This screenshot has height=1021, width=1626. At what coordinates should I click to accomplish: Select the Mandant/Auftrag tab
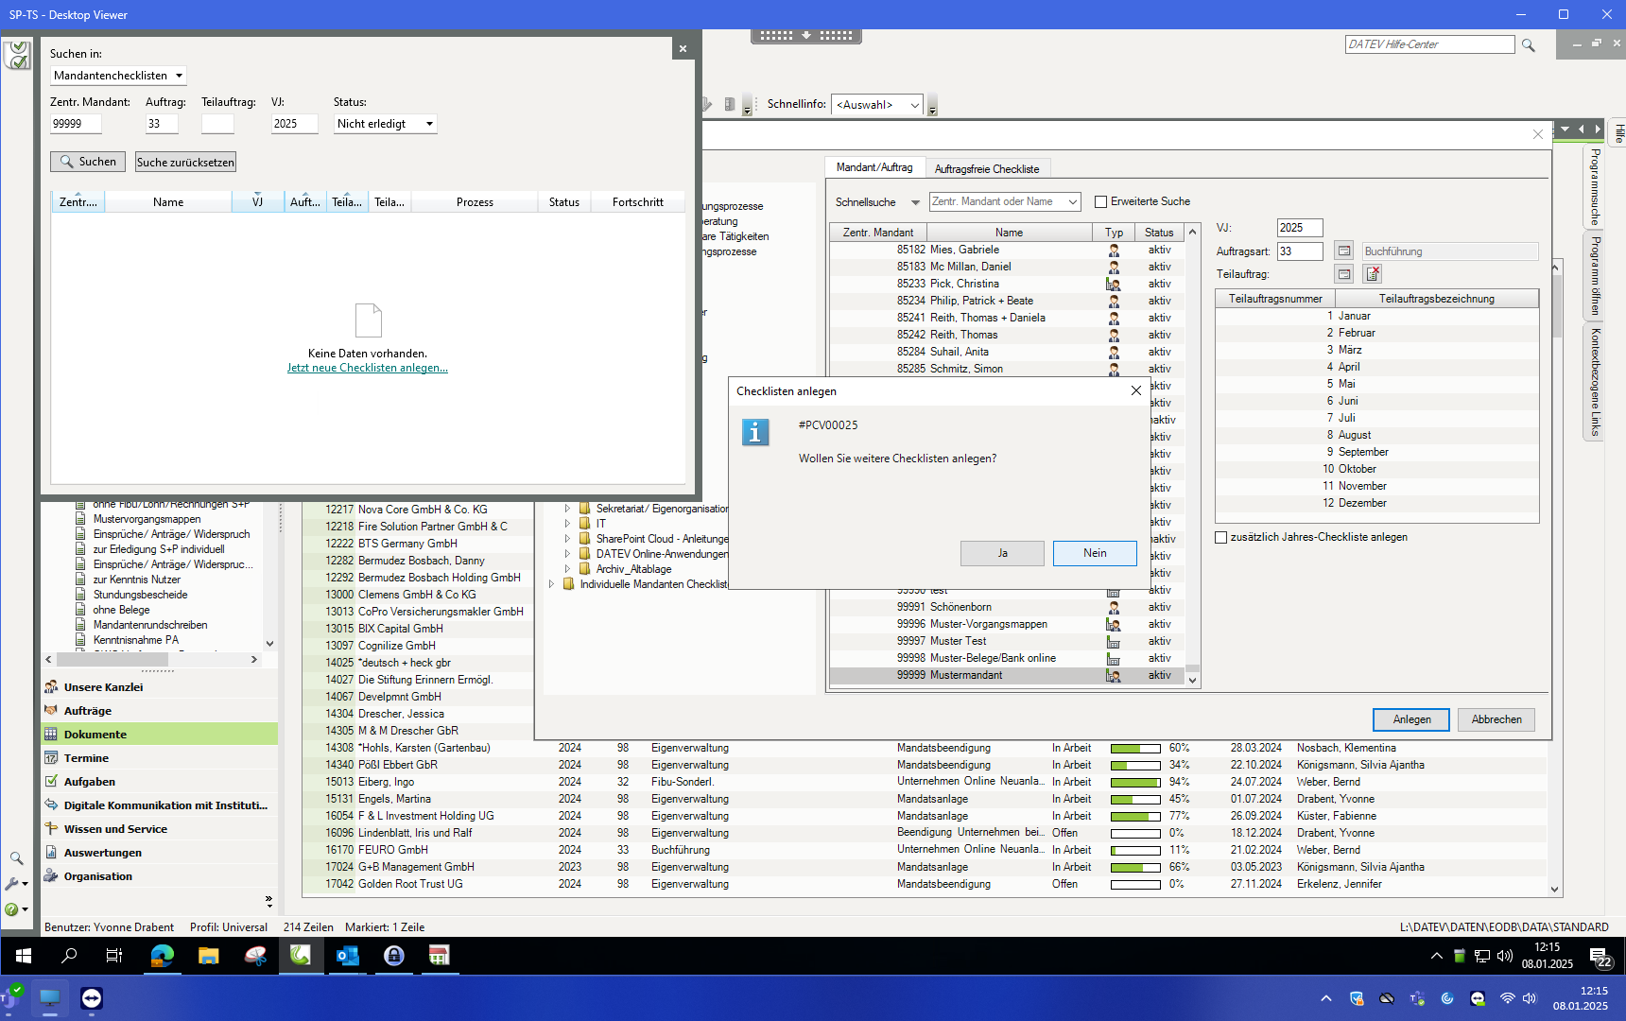click(x=874, y=167)
